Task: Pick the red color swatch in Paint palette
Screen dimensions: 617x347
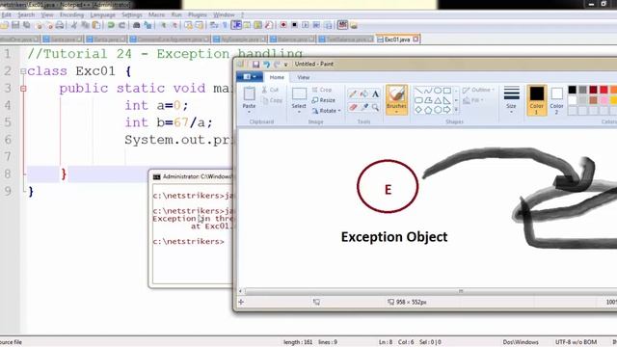Action: 604,90
